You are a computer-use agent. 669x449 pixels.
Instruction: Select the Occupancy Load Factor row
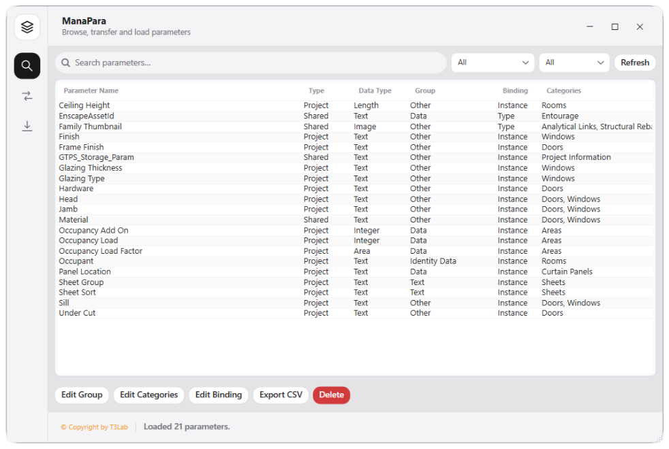point(355,251)
